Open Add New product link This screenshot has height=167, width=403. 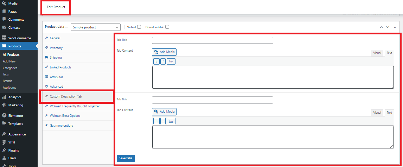tap(9, 61)
